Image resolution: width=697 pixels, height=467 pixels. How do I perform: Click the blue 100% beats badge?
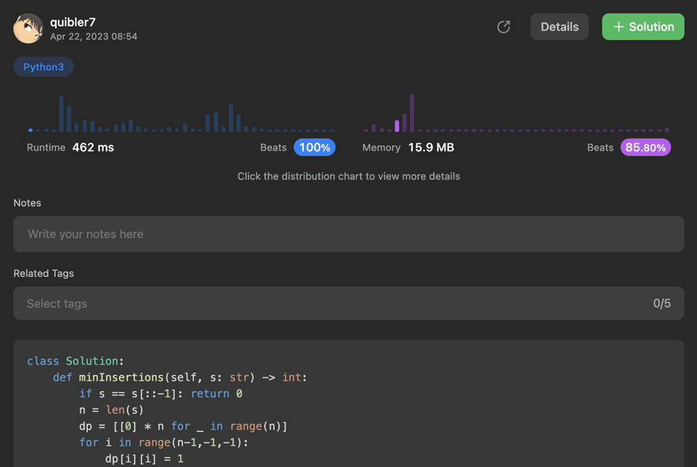coord(314,148)
